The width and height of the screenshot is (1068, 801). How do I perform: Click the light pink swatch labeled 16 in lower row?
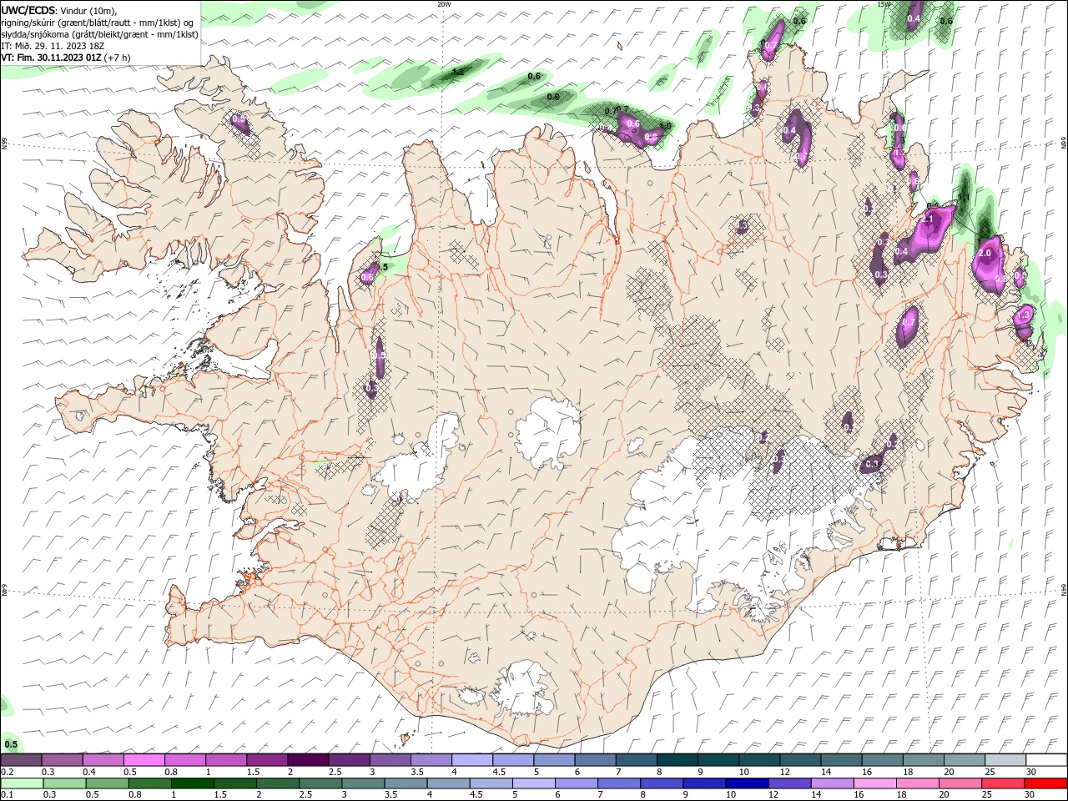pos(877,783)
